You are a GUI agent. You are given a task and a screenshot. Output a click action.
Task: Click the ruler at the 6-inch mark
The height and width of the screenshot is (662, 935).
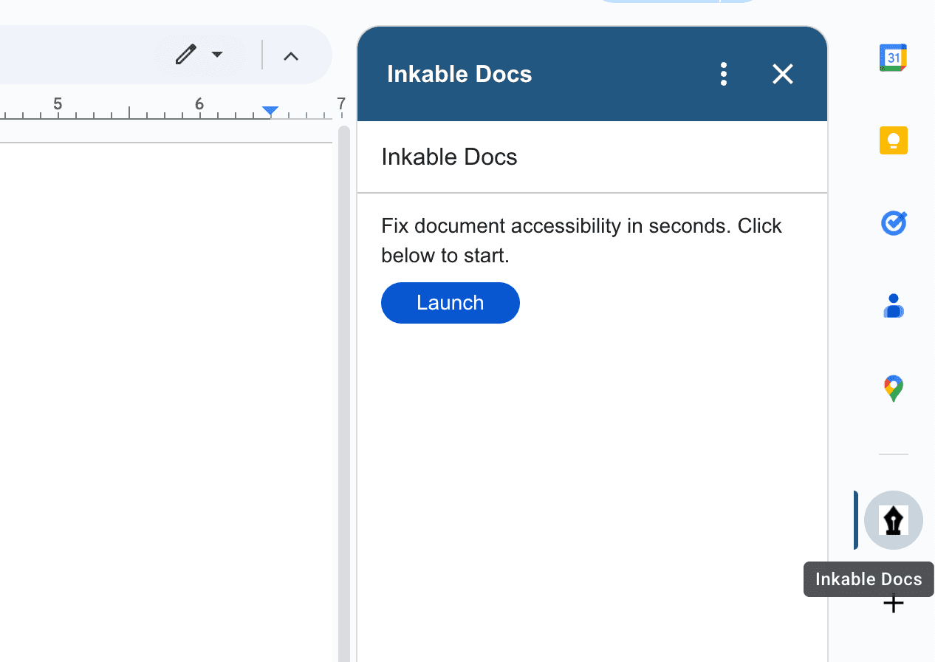click(198, 104)
